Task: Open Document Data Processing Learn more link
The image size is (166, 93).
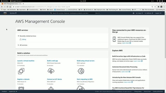Action: pos(126,72)
